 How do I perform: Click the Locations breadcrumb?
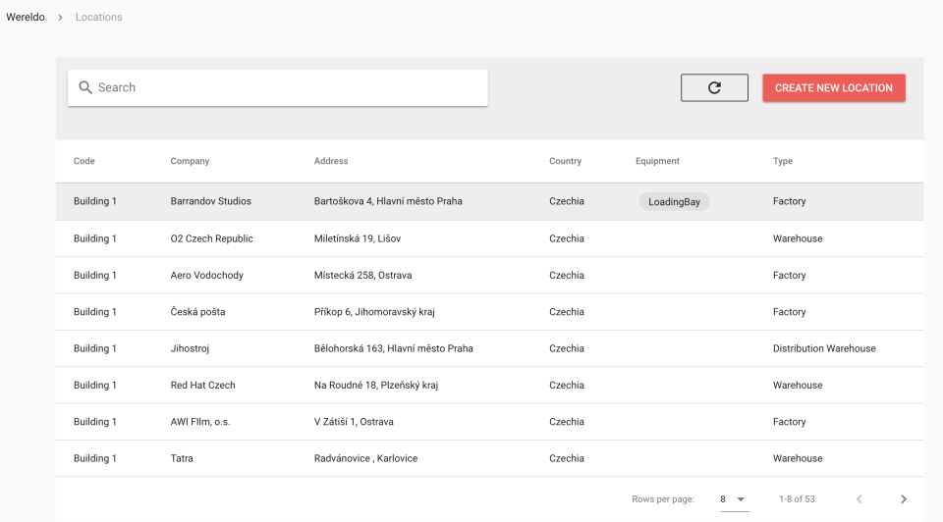[x=99, y=17]
